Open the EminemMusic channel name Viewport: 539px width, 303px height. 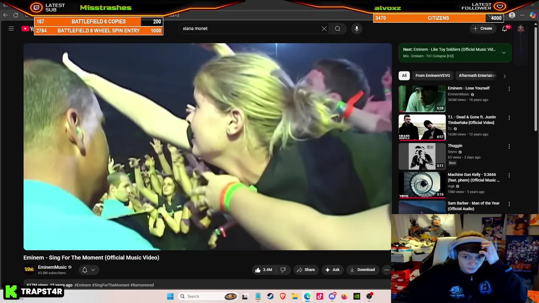[52, 267]
